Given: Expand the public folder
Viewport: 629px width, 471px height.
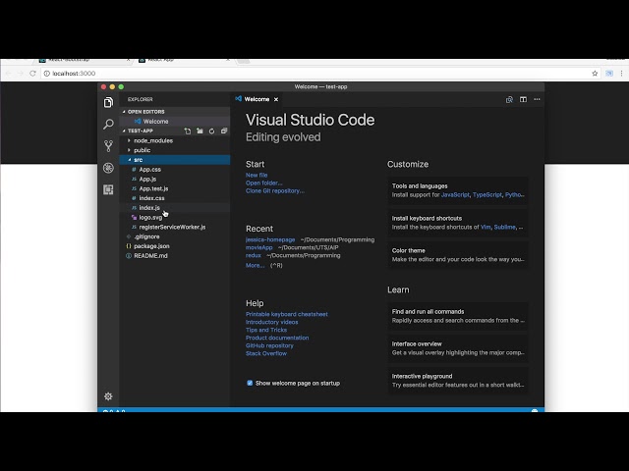Looking at the screenshot, I should pyautogui.click(x=175, y=150).
